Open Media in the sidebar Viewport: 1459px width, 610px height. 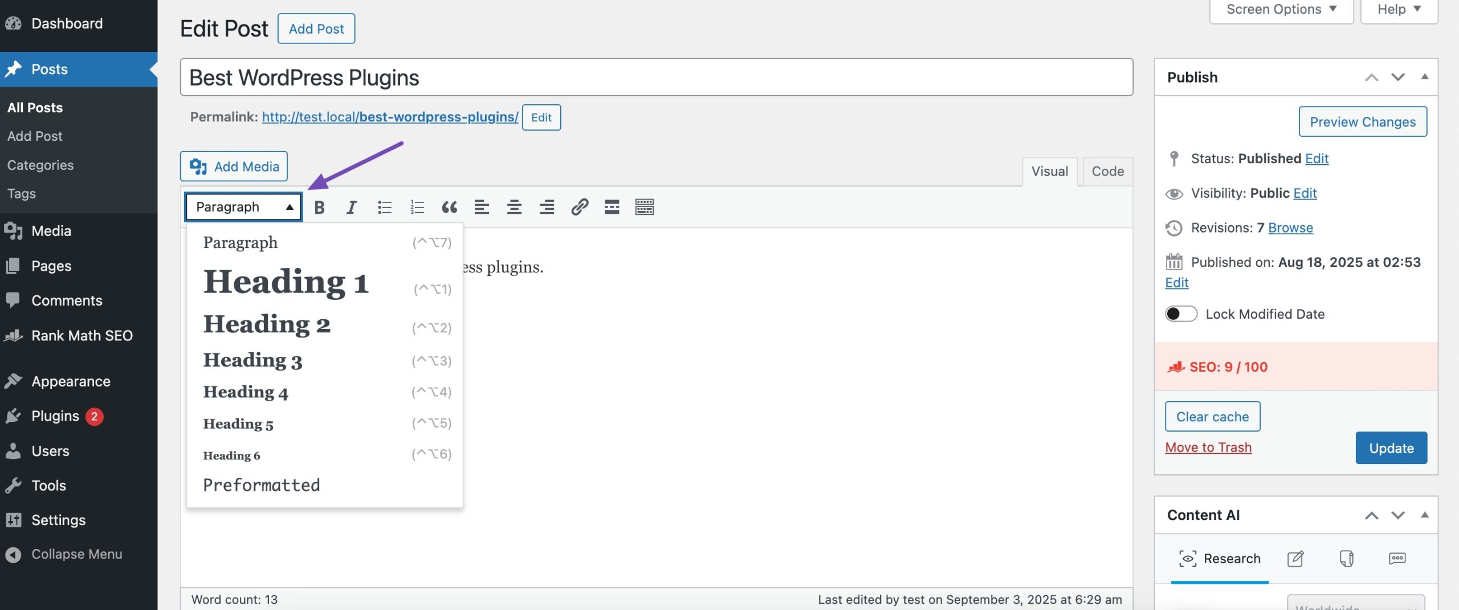point(79,231)
